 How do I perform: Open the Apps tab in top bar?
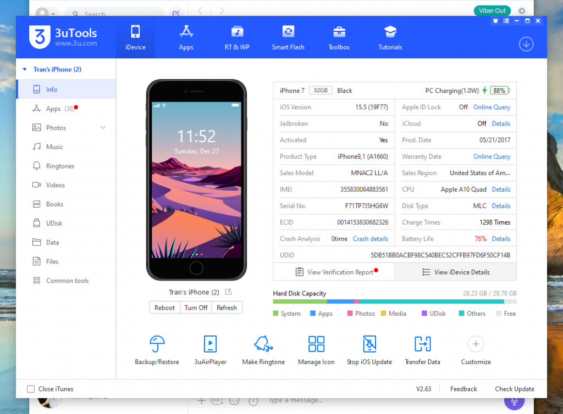tap(186, 37)
